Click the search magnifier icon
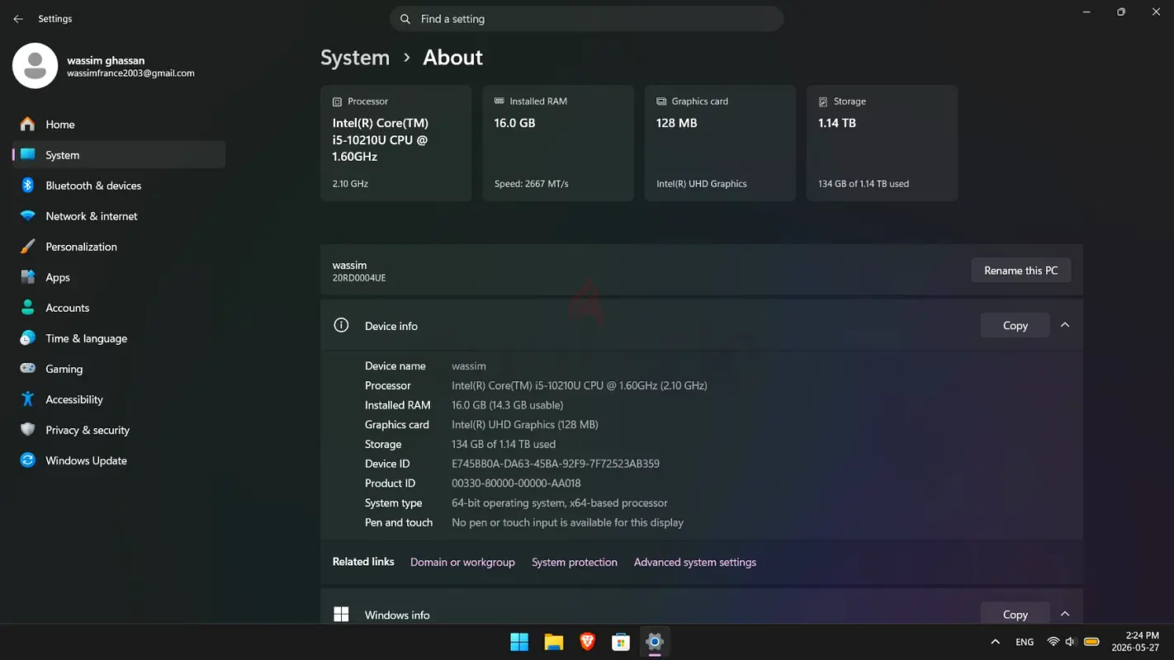Viewport: 1174px width, 660px height. click(x=405, y=19)
